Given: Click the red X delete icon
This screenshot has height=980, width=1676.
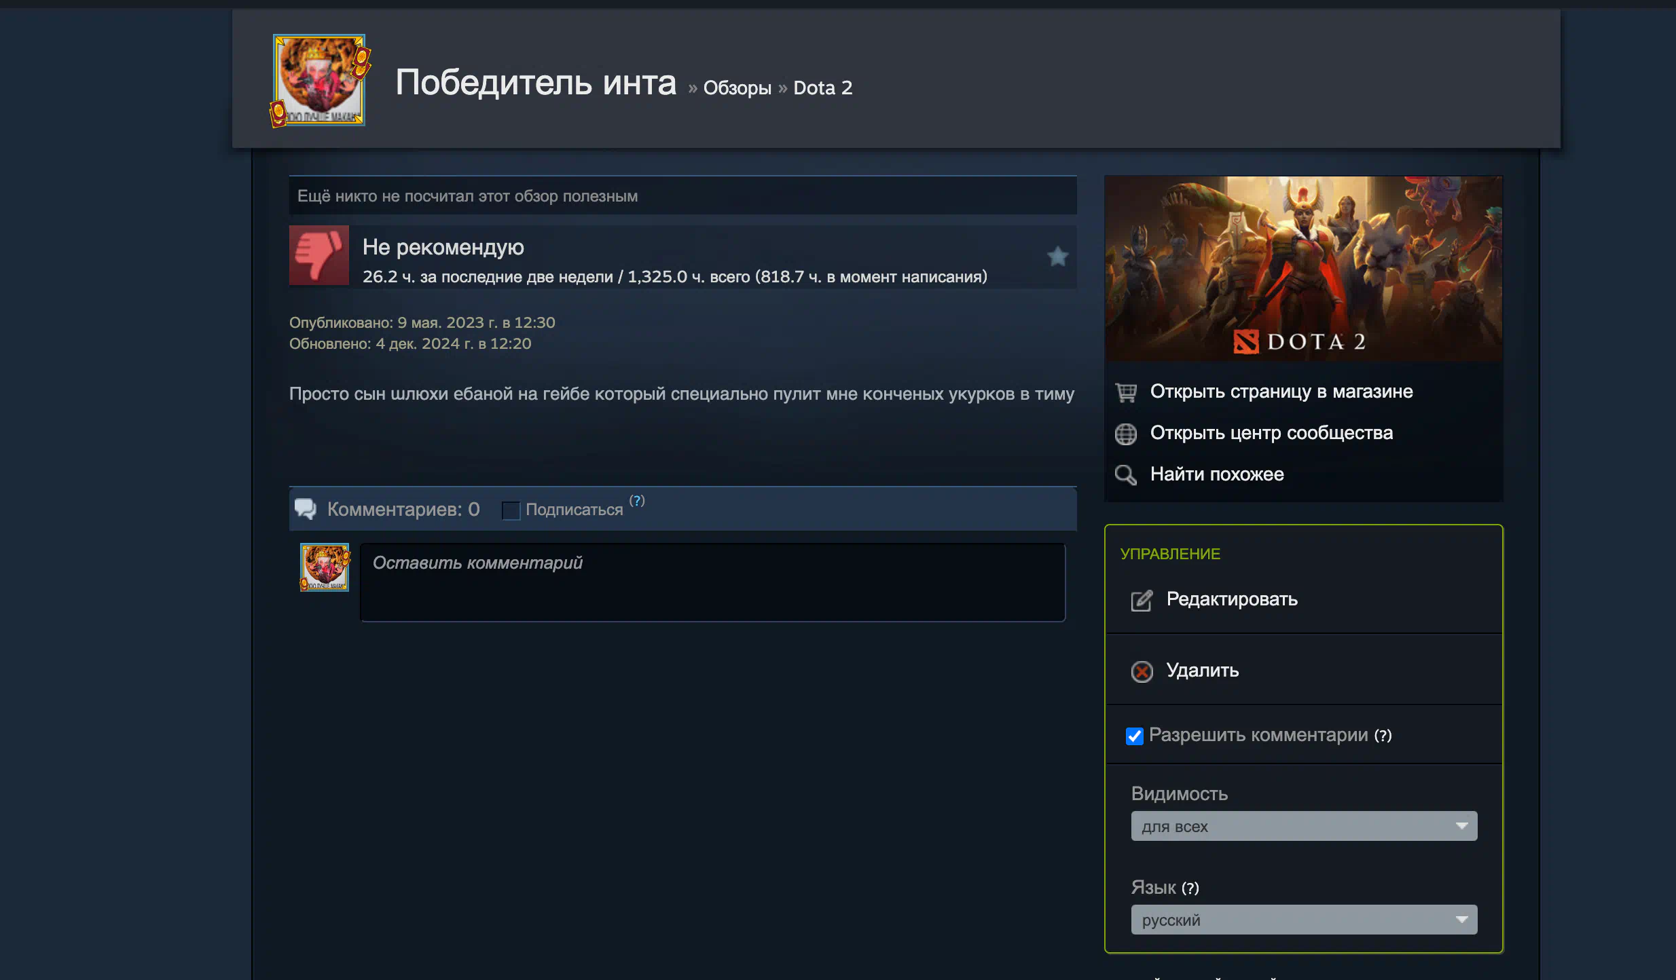Looking at the screenshot, I should [1142, 671].
